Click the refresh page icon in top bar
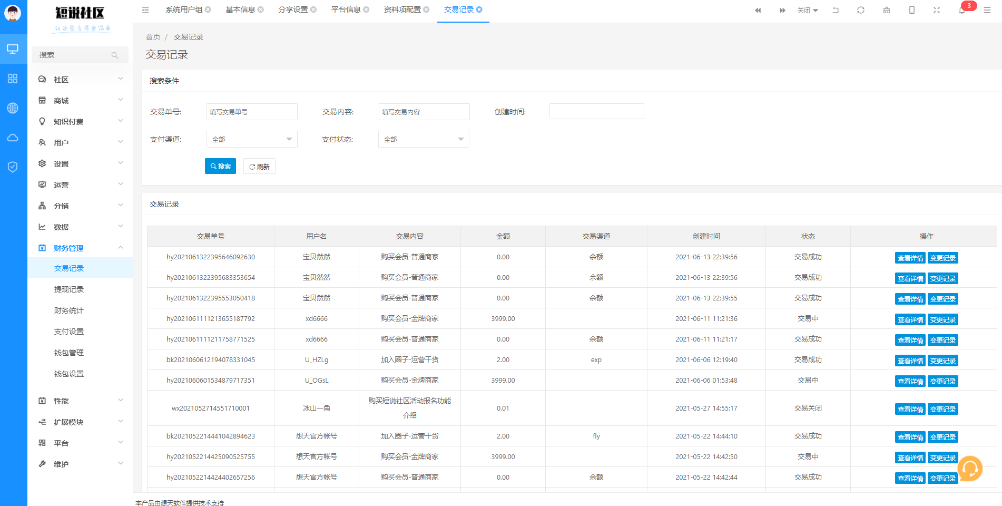The height and width of the screenshot is (506, 1002). click(861, 10)
